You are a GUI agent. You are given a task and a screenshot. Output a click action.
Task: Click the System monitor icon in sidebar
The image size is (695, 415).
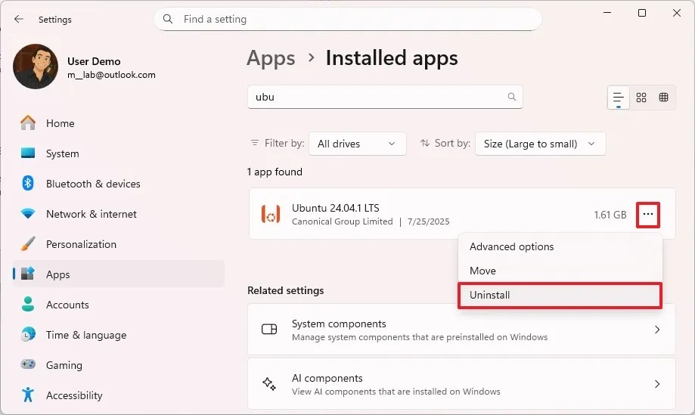coord(28,153)
